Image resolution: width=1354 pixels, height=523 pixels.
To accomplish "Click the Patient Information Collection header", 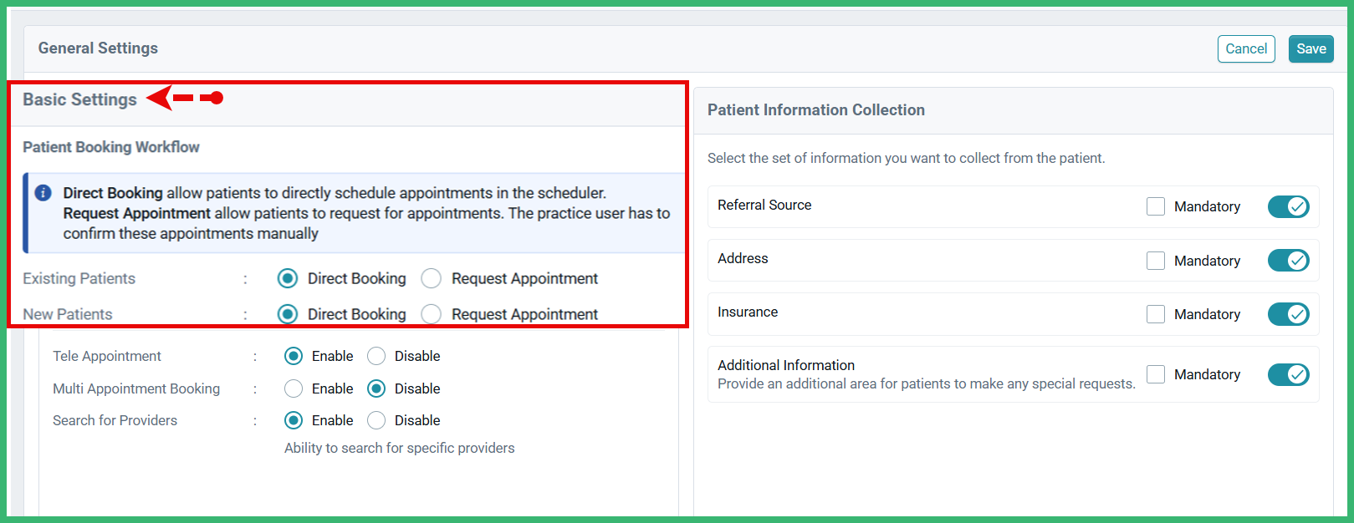I will click(816, 109).
